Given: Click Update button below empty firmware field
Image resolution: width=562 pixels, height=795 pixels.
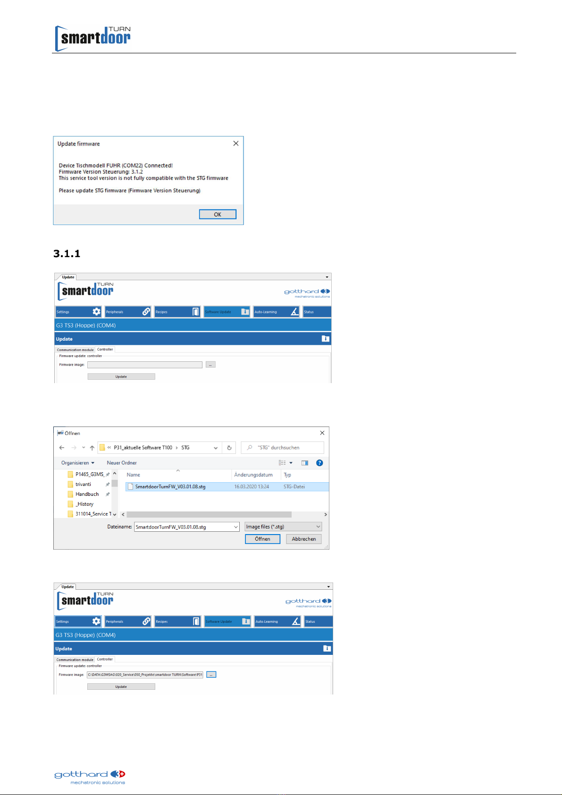Looking at the screenshot, I should [x=121, y=377].
